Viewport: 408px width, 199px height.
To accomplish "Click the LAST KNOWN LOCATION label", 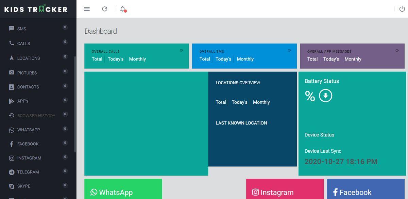I will click(241, 123).
